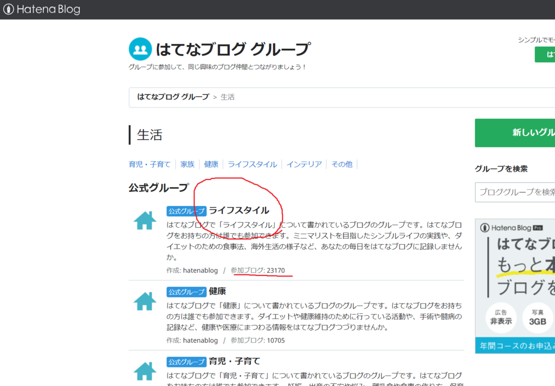Click 公式グループ badge beside 健康 title

(186, 292)
